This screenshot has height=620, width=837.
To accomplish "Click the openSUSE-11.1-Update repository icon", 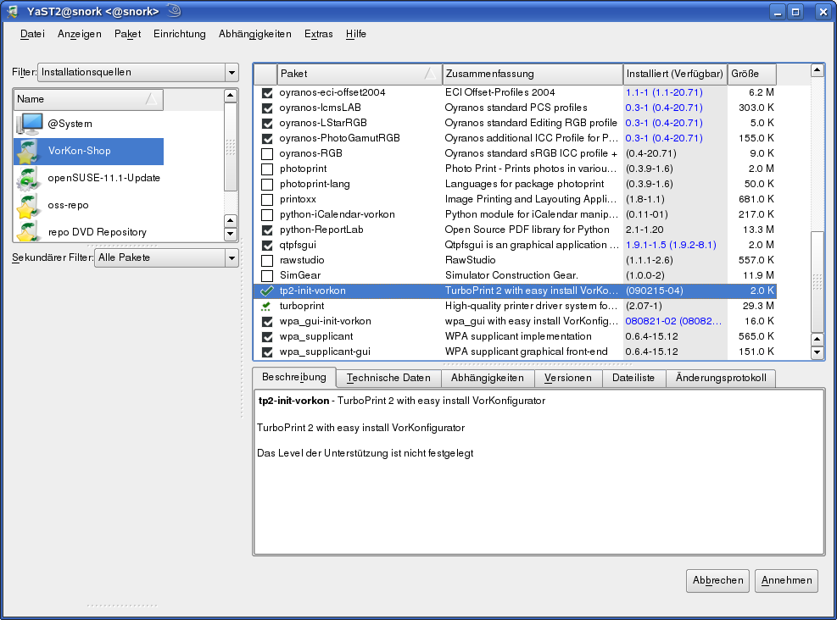I will 28,179.
